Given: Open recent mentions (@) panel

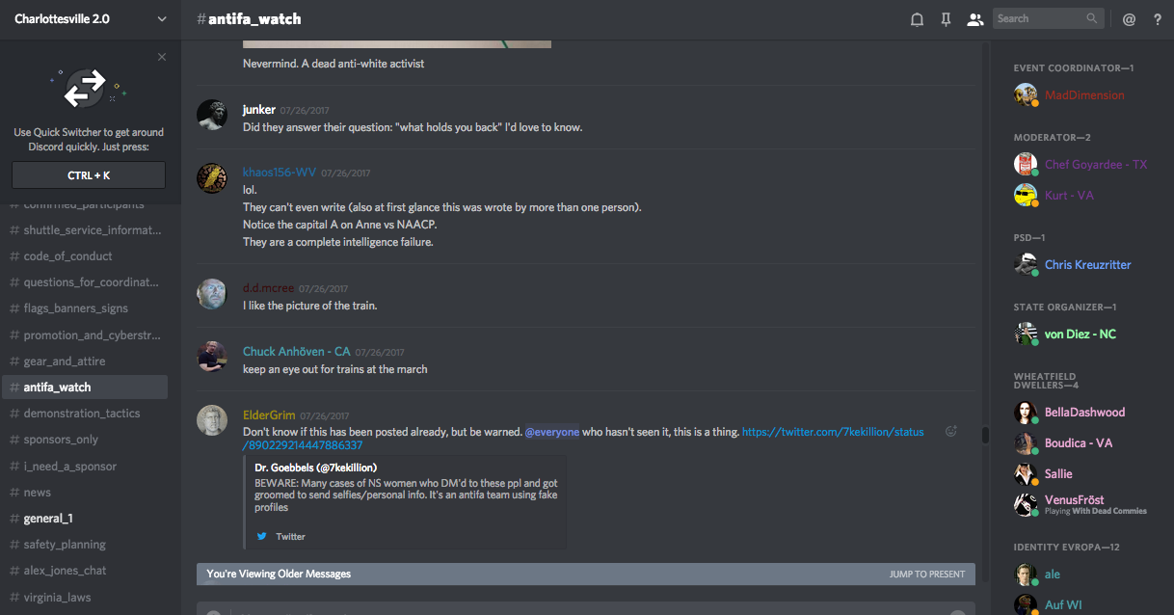Looking at the screenshot, I should click(1129, 19).
